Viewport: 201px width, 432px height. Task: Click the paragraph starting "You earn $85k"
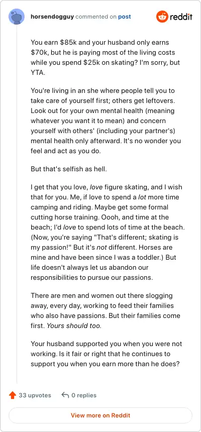click(x=105, y=57)
